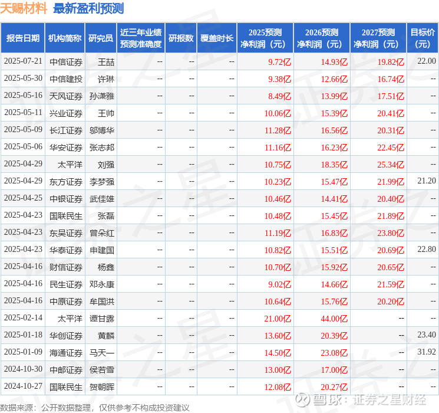Click analyst name 武佳雄
The height and width of the screenshot is (413, 439).
coord(102,199)
